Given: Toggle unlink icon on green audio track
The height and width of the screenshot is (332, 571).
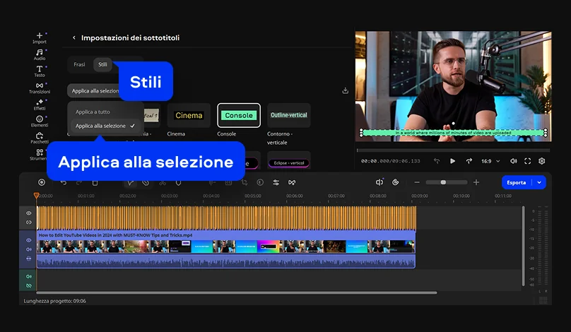Looking at the screenshot, I should (29, 286).
